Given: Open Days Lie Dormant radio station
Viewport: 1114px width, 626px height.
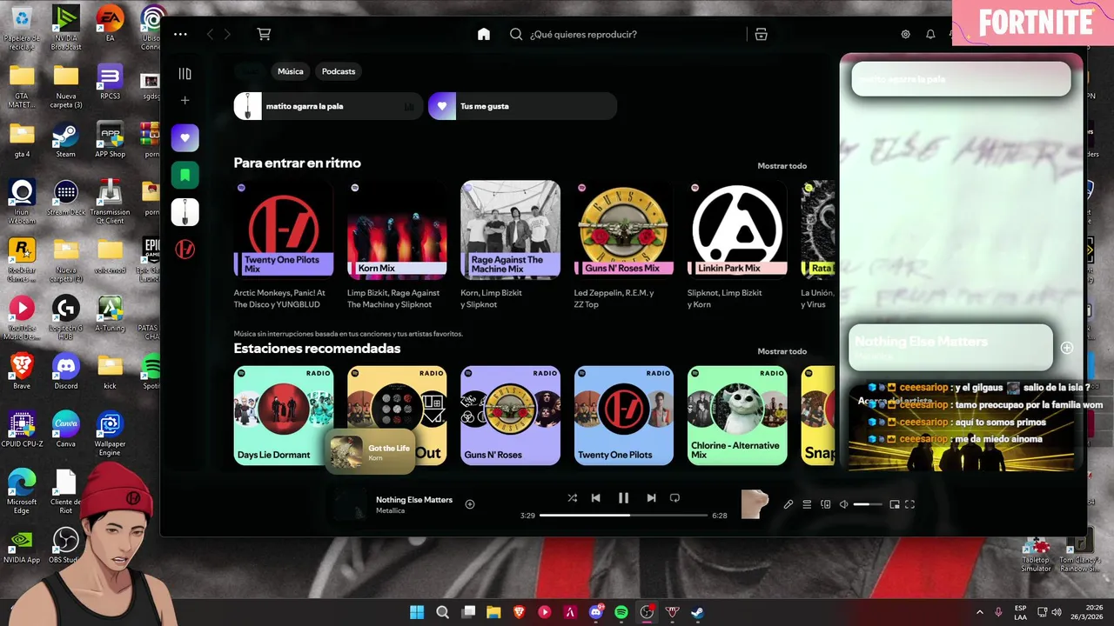Looking at the screenshot, I should click(284, 416).
